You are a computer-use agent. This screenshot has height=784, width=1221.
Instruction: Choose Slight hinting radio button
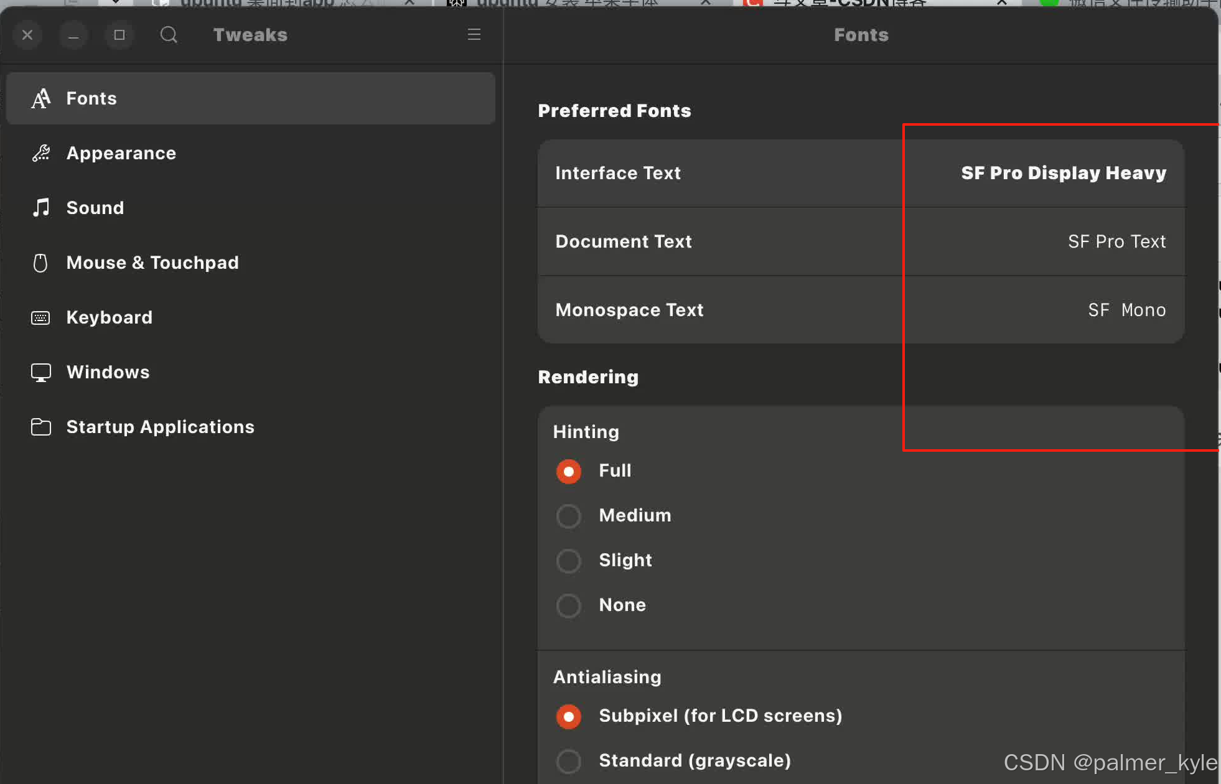(569, 561)
